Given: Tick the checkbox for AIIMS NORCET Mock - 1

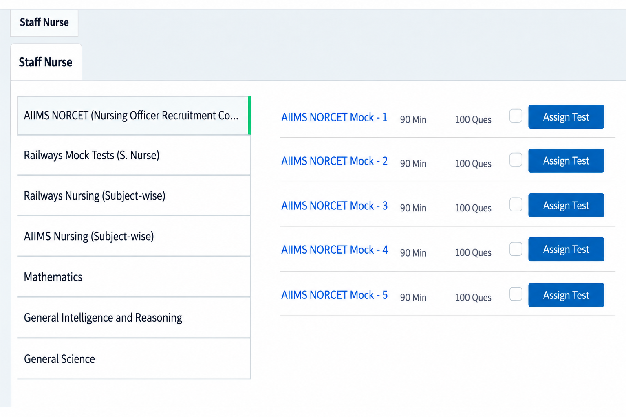Looking at the screenshot, I should click(516, 116).
